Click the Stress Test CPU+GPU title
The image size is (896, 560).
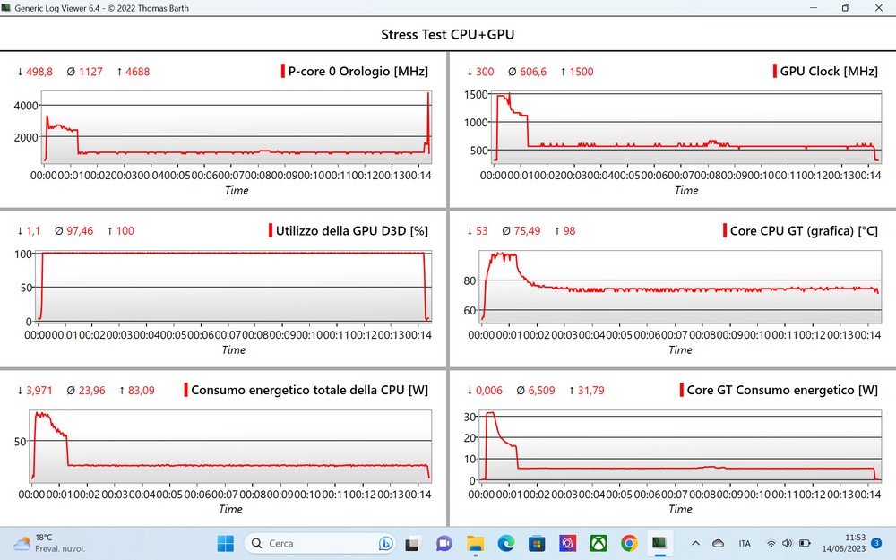pos(448,35)
